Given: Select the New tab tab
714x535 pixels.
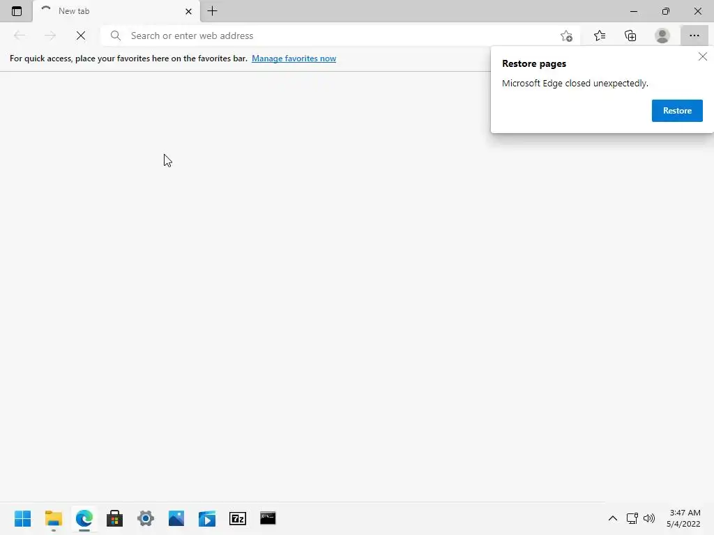Looking at the screenshot, I should [x=116, y=11].
